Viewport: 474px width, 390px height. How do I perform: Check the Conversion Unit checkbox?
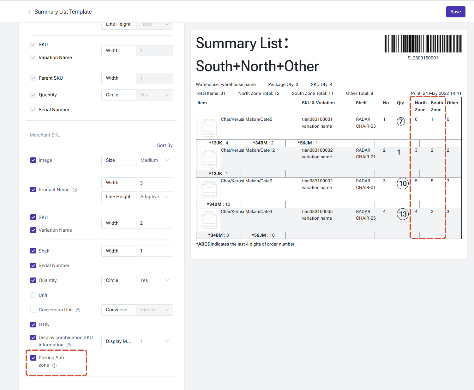coord(33,310)
